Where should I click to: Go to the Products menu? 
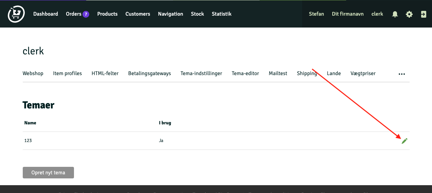(107, 14)
